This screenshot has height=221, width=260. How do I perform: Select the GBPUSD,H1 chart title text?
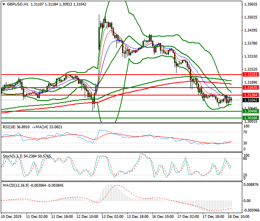(18, 4)
